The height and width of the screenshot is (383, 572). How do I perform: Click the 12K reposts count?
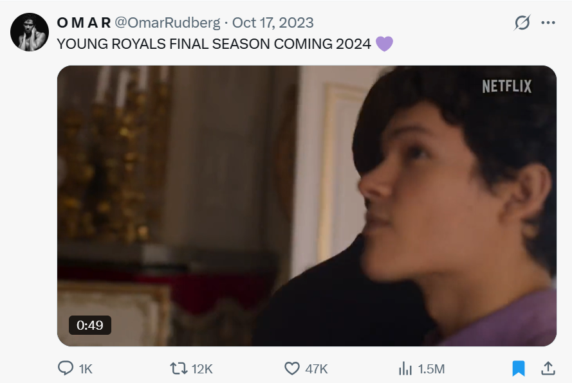pos(202,369)
